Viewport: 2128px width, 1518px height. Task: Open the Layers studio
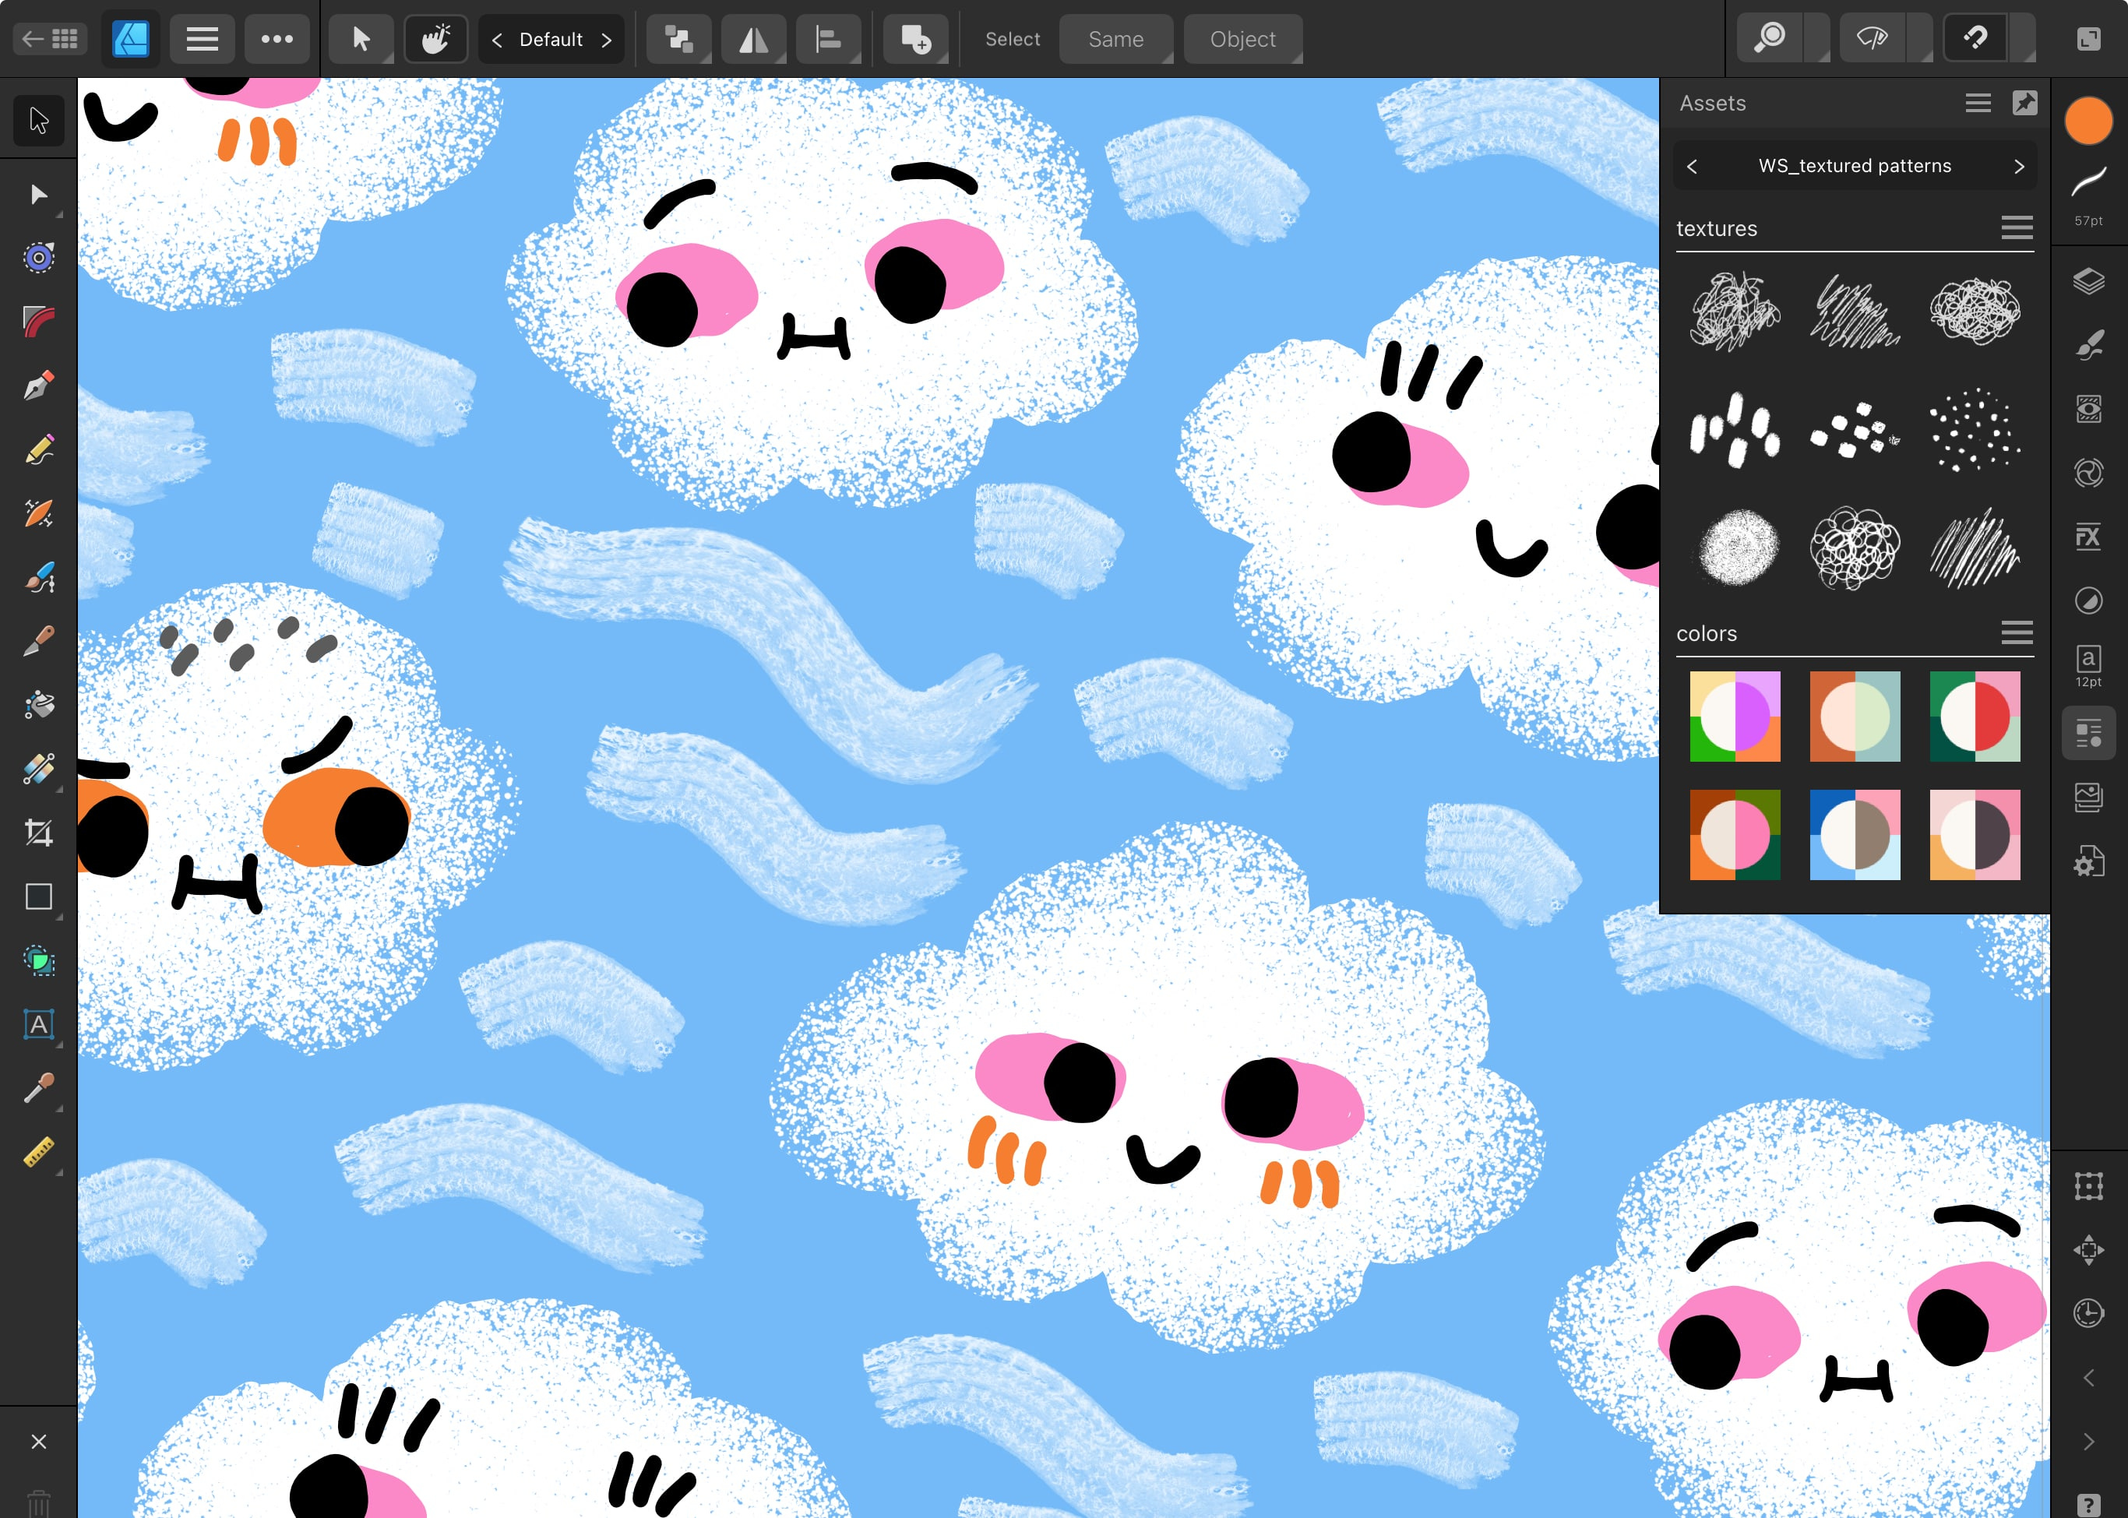click(x=2087, y=281)
